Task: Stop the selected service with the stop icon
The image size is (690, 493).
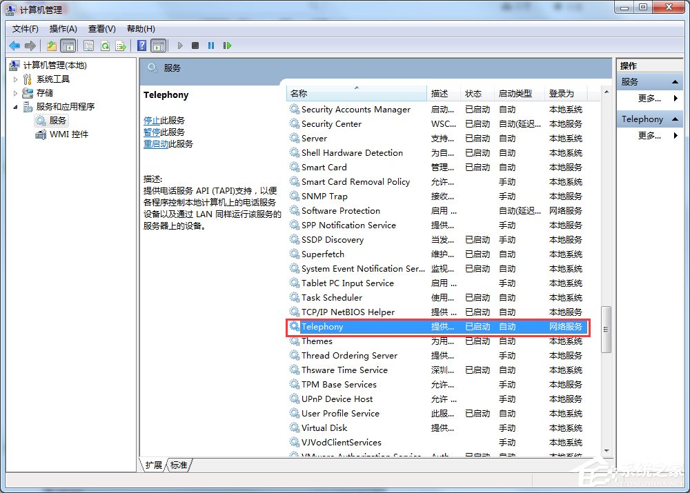Action: tap(194, 46)
